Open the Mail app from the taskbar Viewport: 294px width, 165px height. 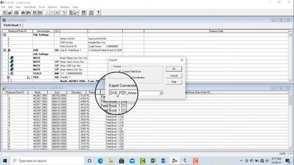[x=132, y=161]
